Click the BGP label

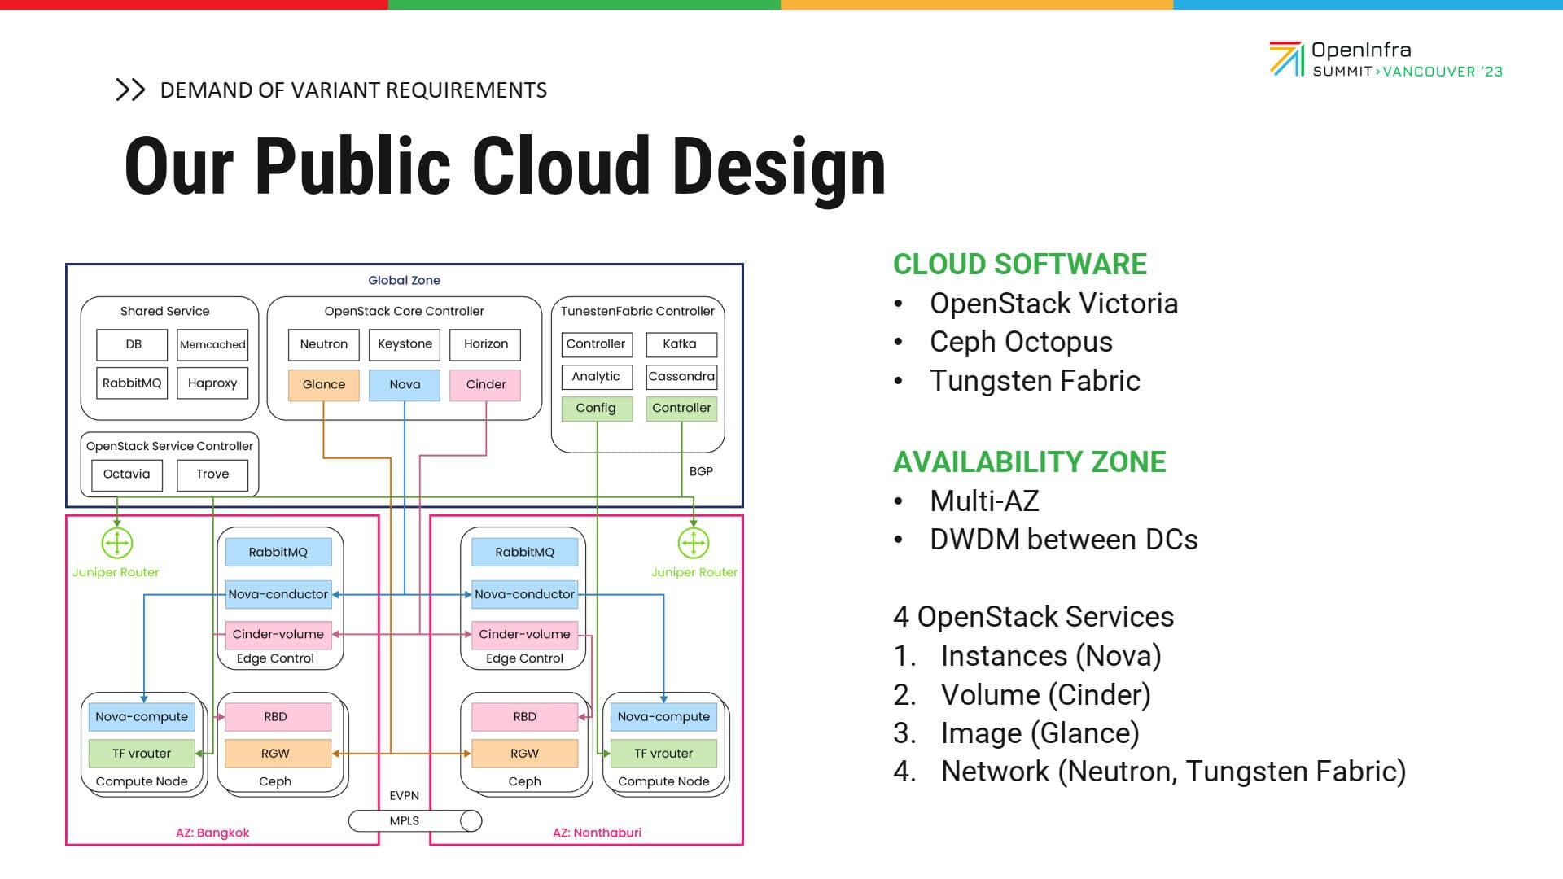tap(701, 472)
